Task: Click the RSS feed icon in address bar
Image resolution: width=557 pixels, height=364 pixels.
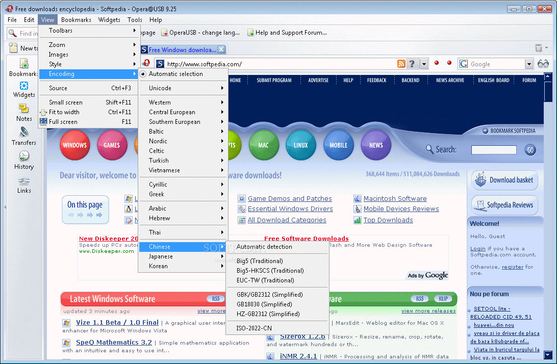Action: (x=401, y=64)
